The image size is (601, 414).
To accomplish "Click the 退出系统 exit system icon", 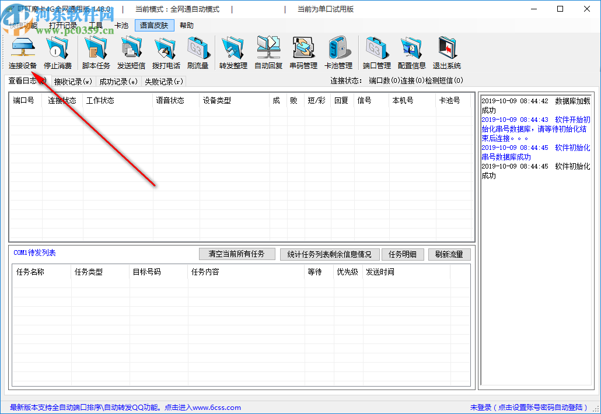I will pos(446,53).
